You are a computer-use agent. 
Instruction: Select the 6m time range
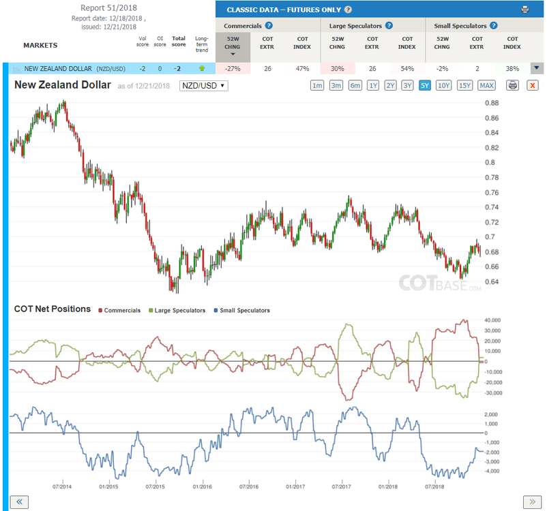(x=355, y=85)
